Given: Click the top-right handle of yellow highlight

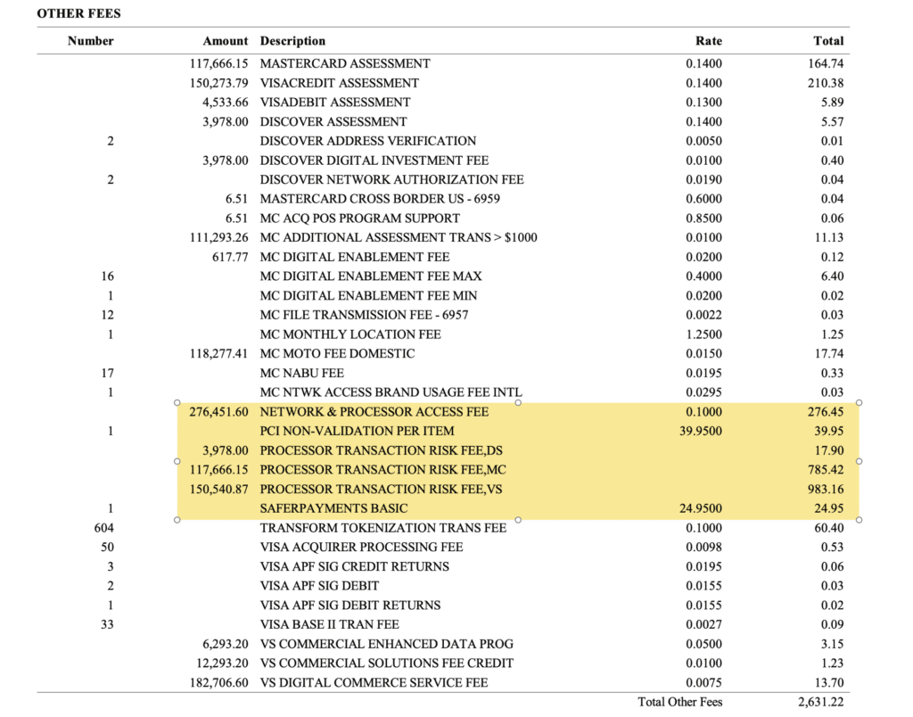Looking at the screenshot, I should pyautogui.click(x=860, y=402).
